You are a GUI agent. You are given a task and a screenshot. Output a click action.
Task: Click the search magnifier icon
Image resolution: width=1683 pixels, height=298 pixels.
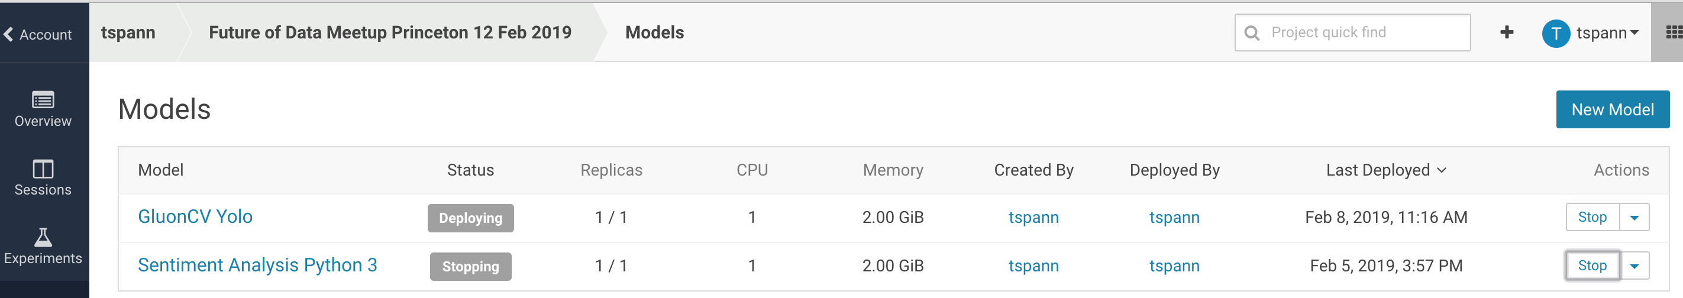click(1252, 33)
